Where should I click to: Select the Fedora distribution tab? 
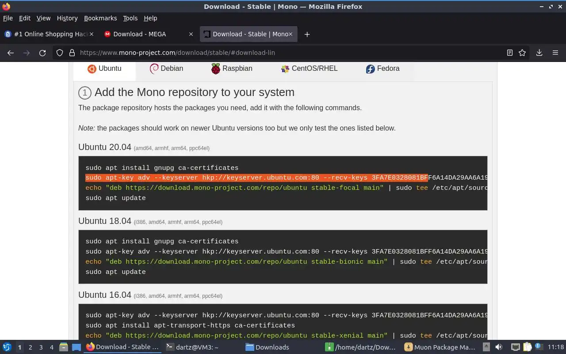click(x=382, y=69)
